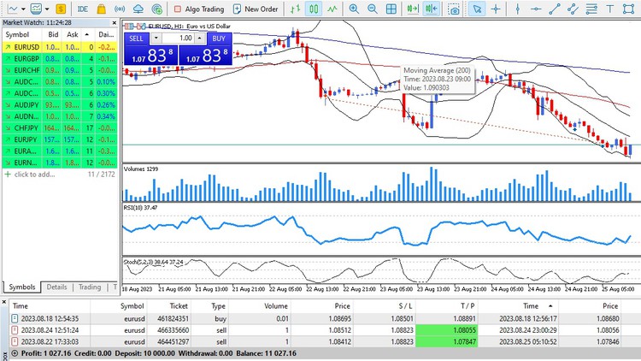
Task: Switch to the Details tab
Action: [56, 287]
